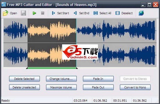Click the Set End toolbar label
Image resolution: width=160 pixels, height=104 pixels.
click(84, 13)
